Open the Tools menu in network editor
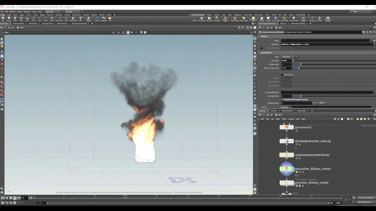This screenshot has width=376, height=211. 284,119
